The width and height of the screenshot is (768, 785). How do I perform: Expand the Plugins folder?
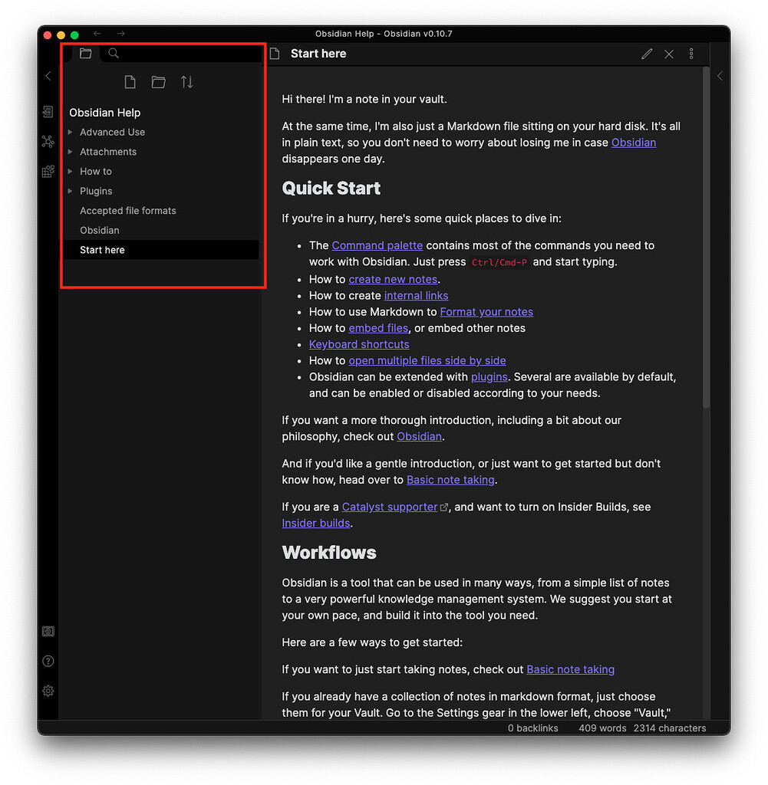pyautogui.click(x=70, y=191)
